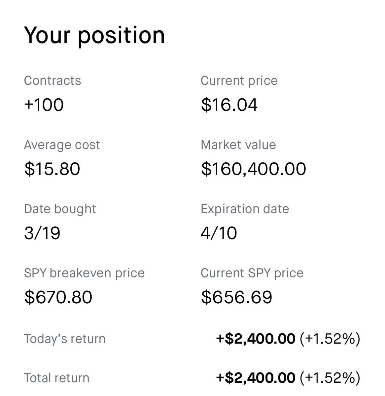Click the Current SPY price label
The height and width of the screenshot is (396, 385).
tap(252, 273)
